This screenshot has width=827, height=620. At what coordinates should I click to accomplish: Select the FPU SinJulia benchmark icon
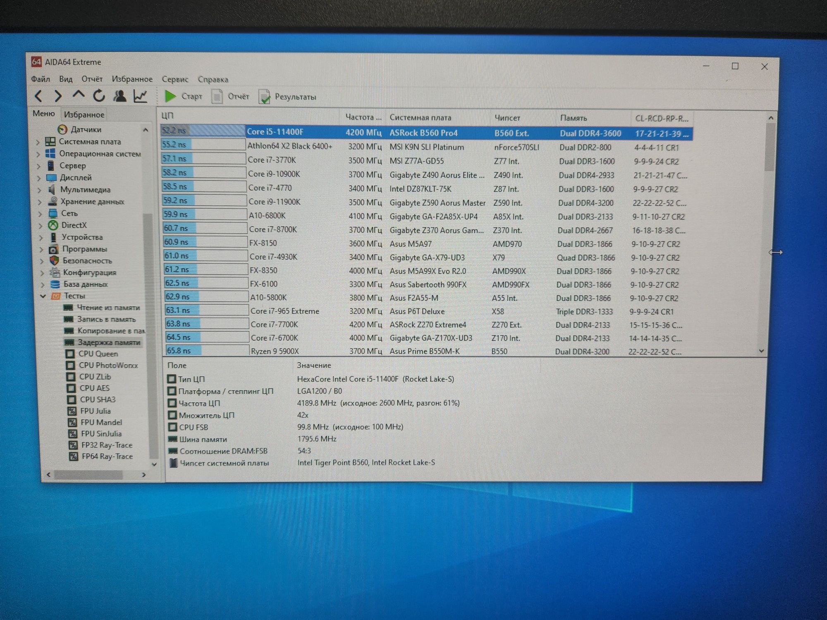click(x=73, y=434)
